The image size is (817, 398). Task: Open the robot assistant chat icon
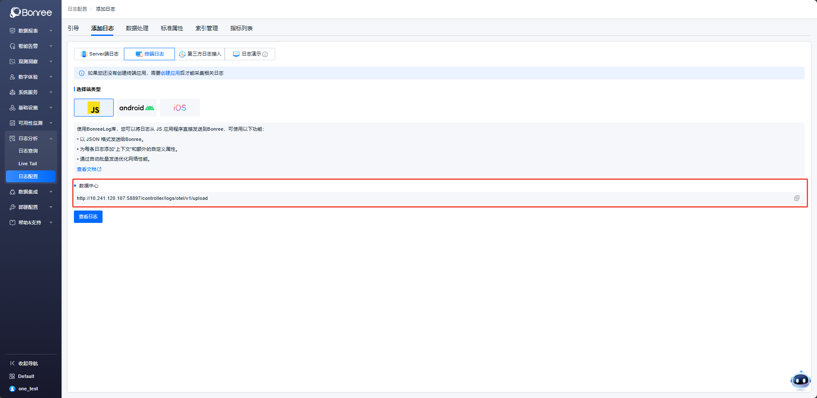(x=800, y=380)
